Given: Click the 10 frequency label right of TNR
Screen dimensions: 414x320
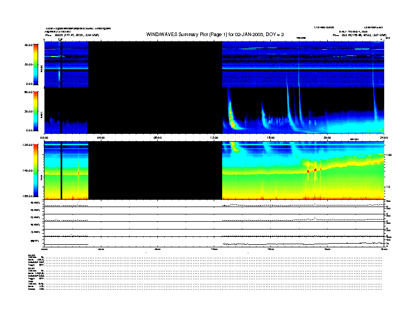Looking at the screenshot, I should [388, 187].
